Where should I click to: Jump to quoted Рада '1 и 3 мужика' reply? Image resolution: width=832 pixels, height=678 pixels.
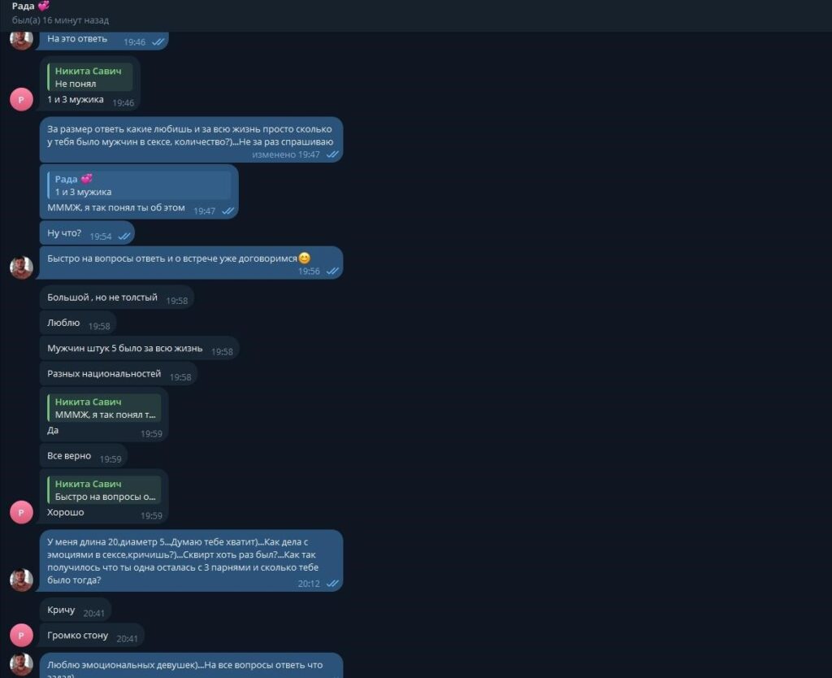point(139,185)
